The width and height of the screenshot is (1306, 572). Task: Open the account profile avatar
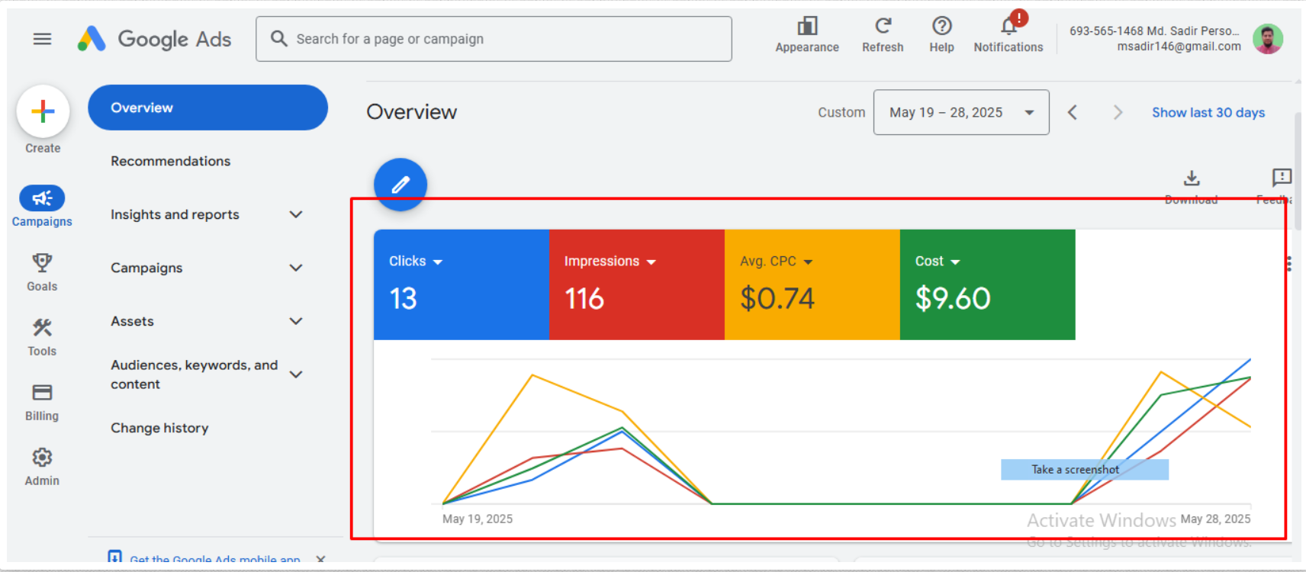(x=1268, y=39)
